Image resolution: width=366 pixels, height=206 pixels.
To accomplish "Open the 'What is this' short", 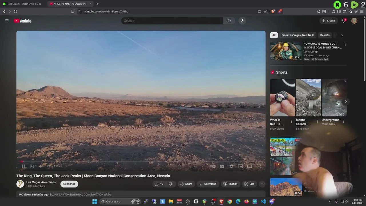I will point(283,98).
